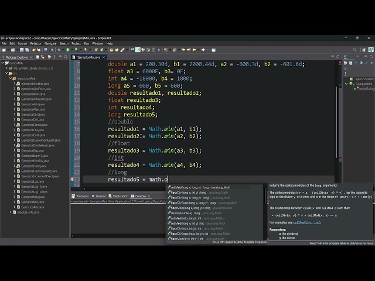This screenshot has height=281, width=375.
Task: Click the Outline view tab icon
Action: (346, 57)
